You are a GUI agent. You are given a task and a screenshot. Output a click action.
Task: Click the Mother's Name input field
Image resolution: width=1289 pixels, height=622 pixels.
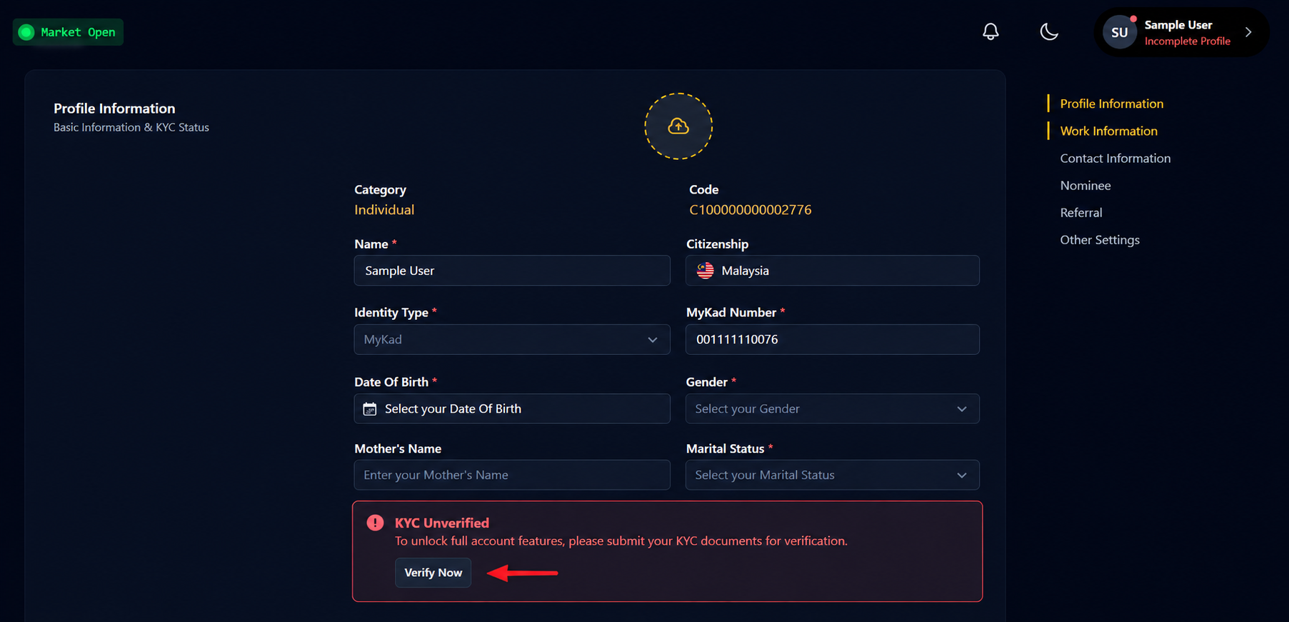(x=512, y=475)
